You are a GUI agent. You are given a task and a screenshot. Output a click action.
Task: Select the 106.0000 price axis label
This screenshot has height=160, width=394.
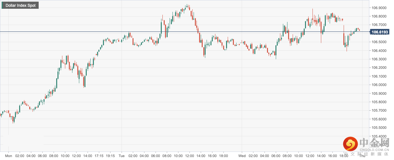(379, 85)
